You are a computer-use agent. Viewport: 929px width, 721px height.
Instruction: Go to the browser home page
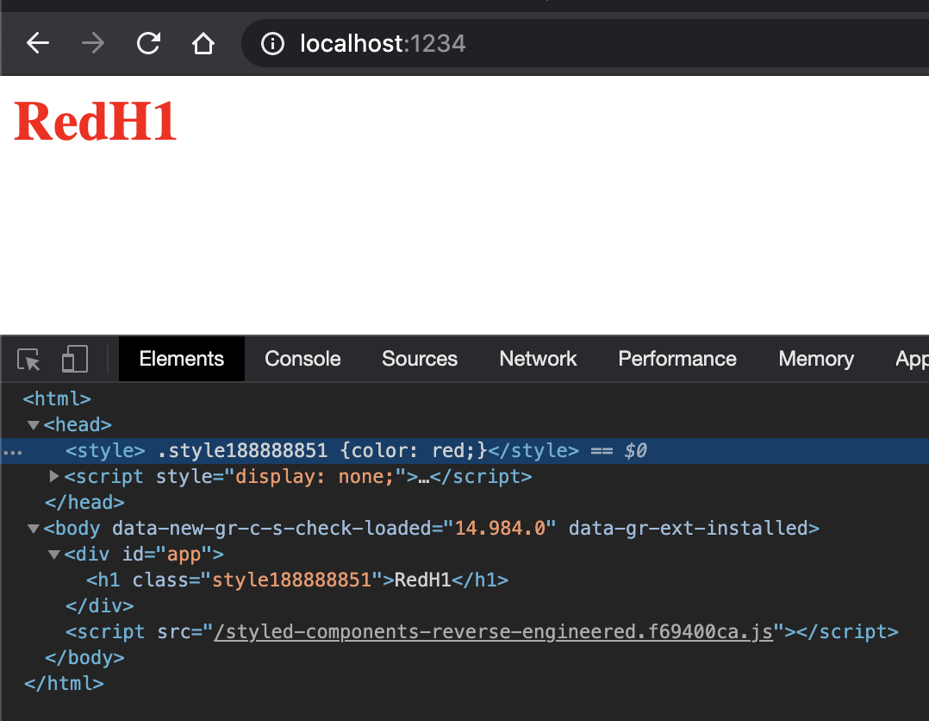[x=203, y=43]
